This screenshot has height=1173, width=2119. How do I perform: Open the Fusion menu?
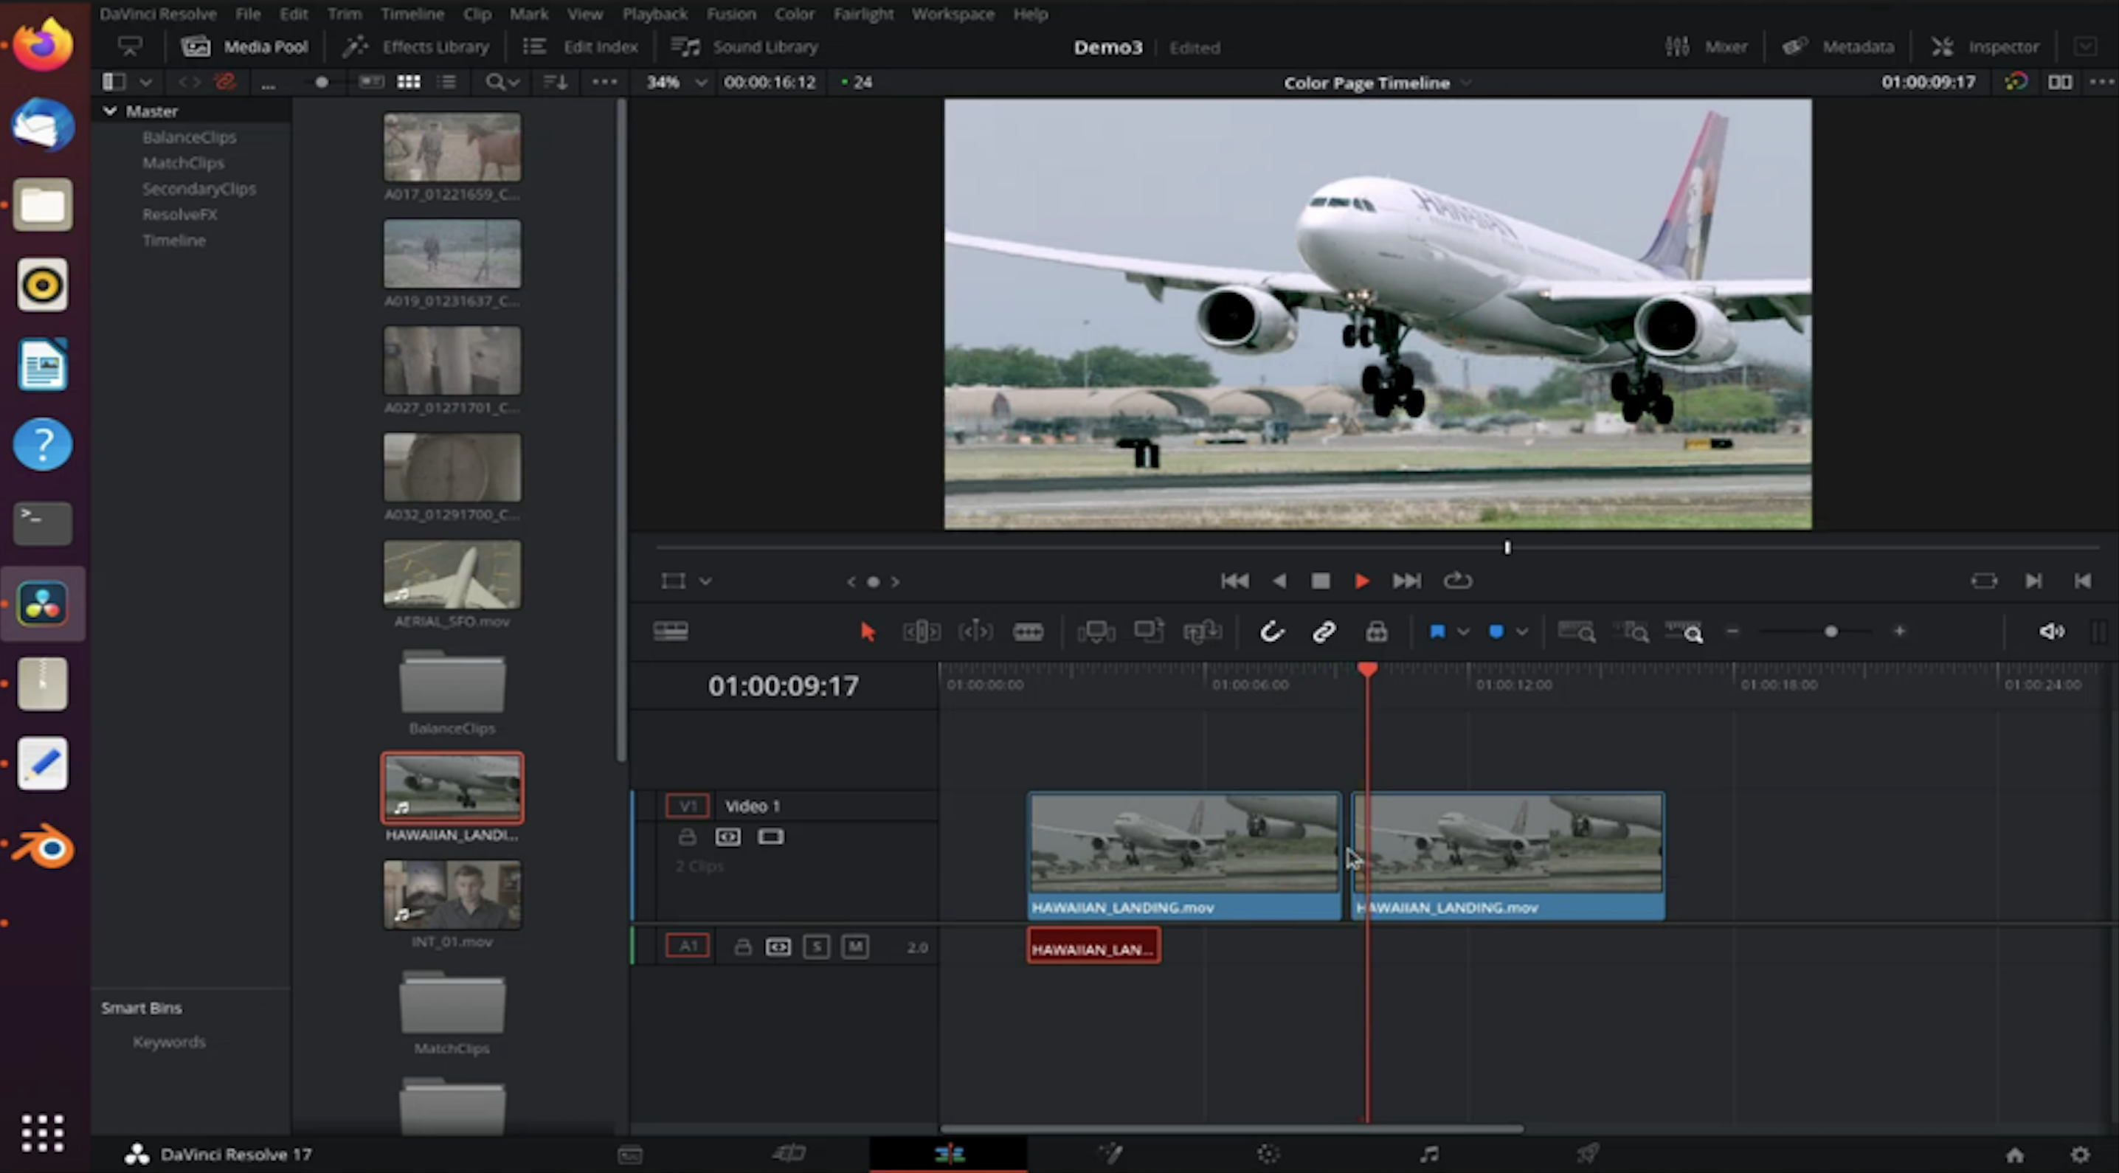[x=730, y=14]
